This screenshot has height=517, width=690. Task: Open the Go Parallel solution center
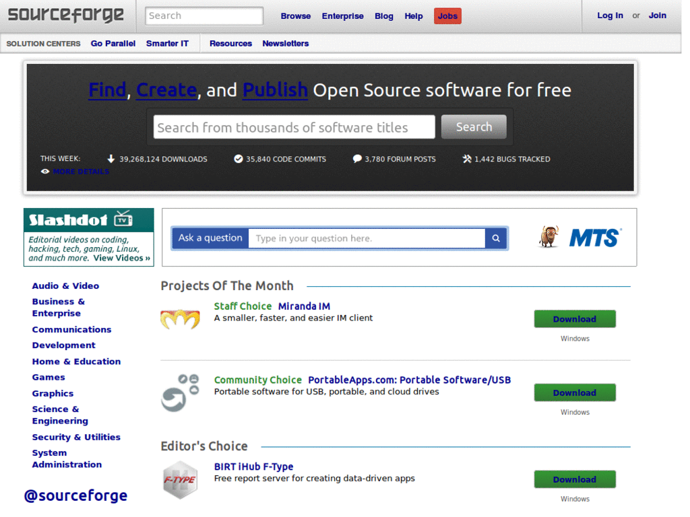click(x=115, y=44)
